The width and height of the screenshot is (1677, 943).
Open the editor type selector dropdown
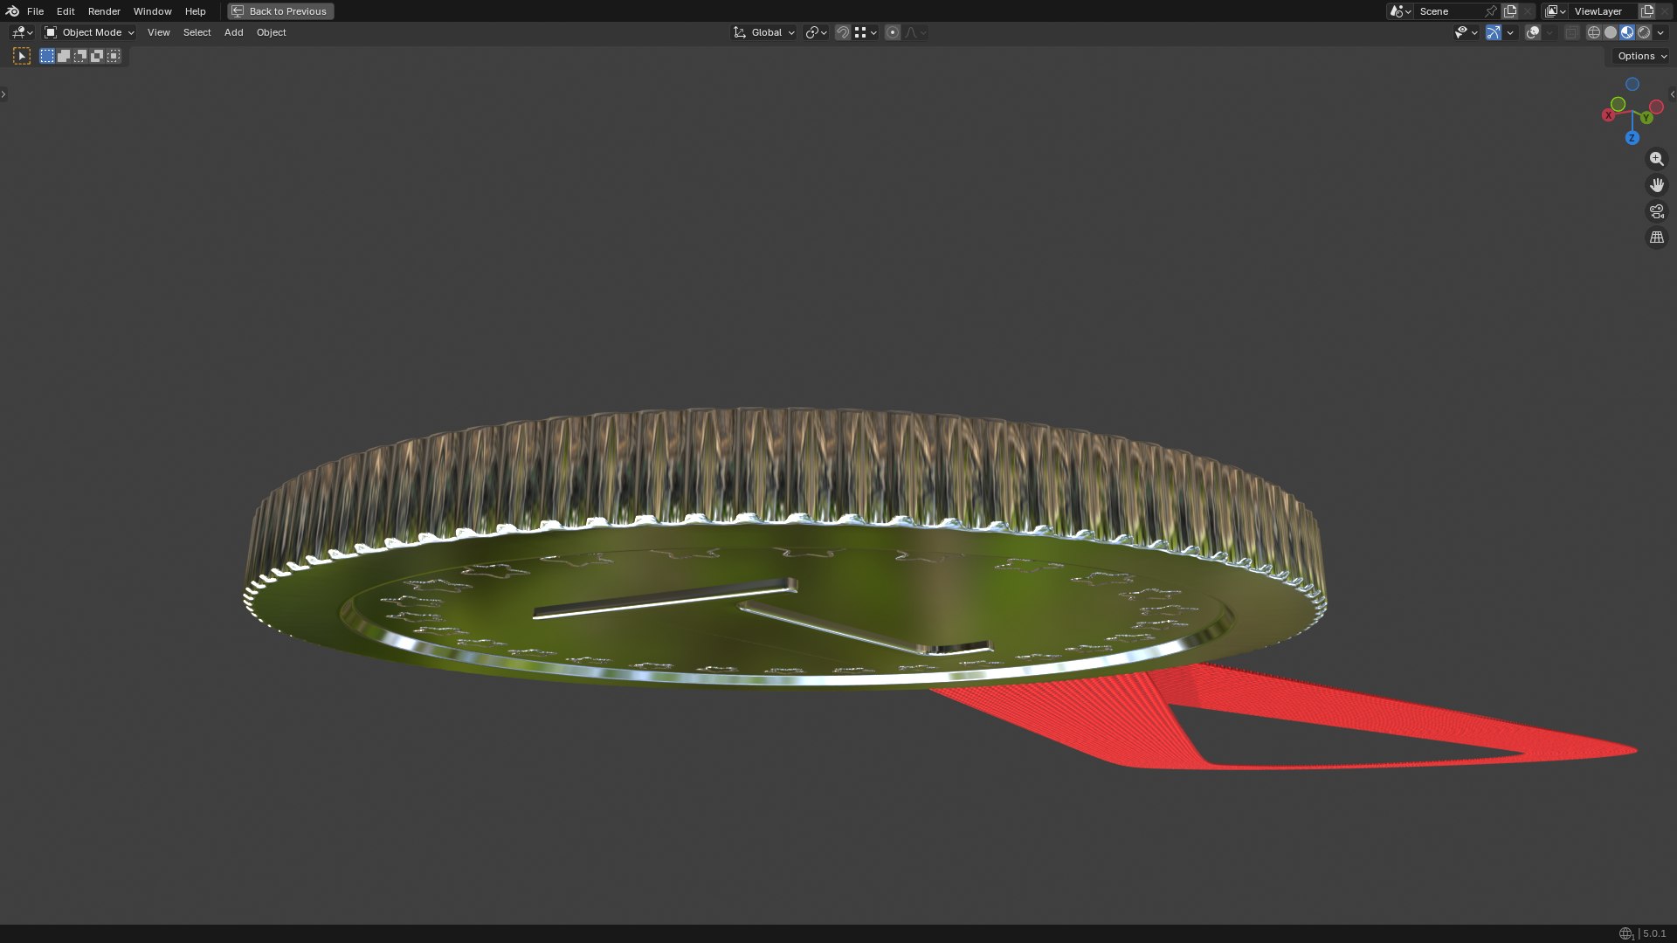point(22,32)
